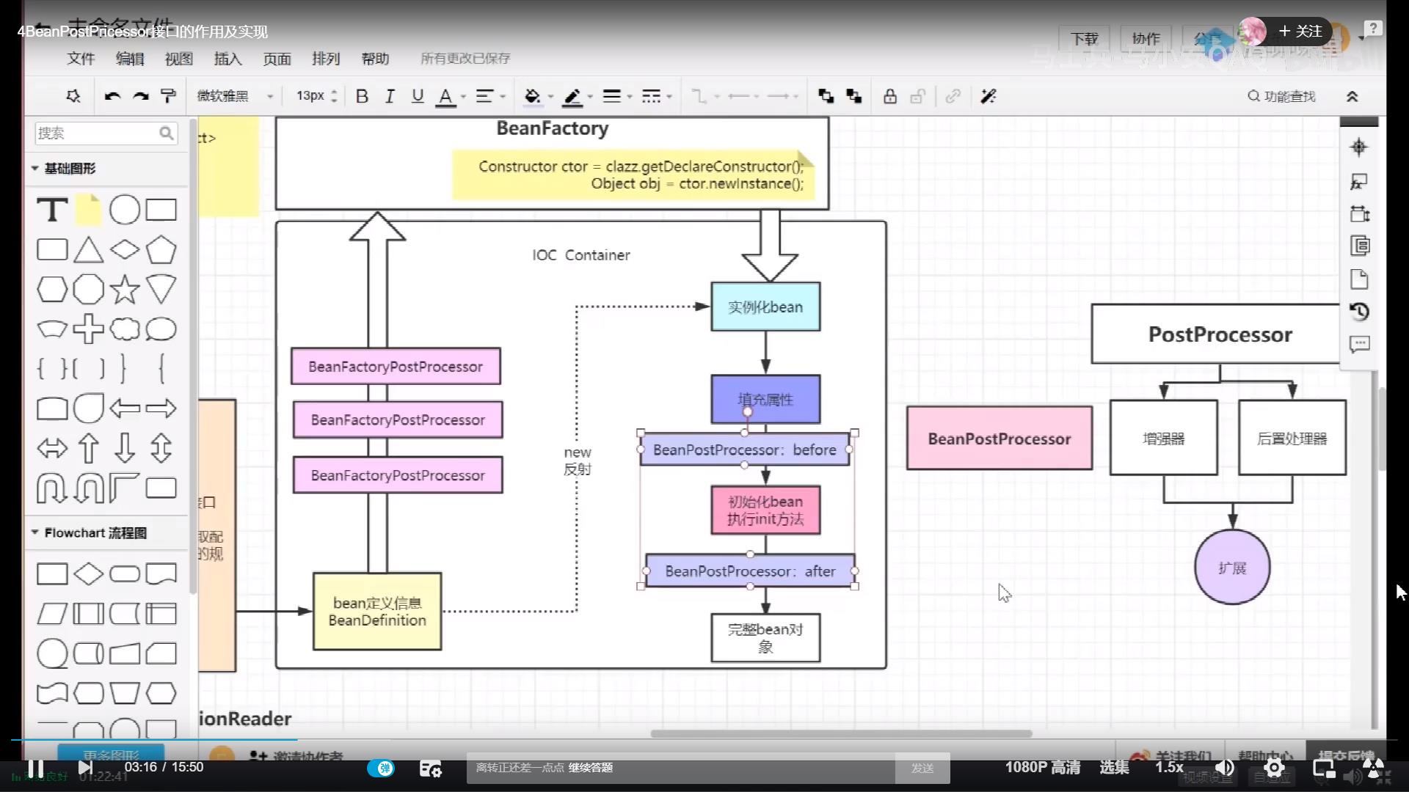Open the 1.5x playback speed menu
The image size is (1409, 792).
tap(1169, 768)
